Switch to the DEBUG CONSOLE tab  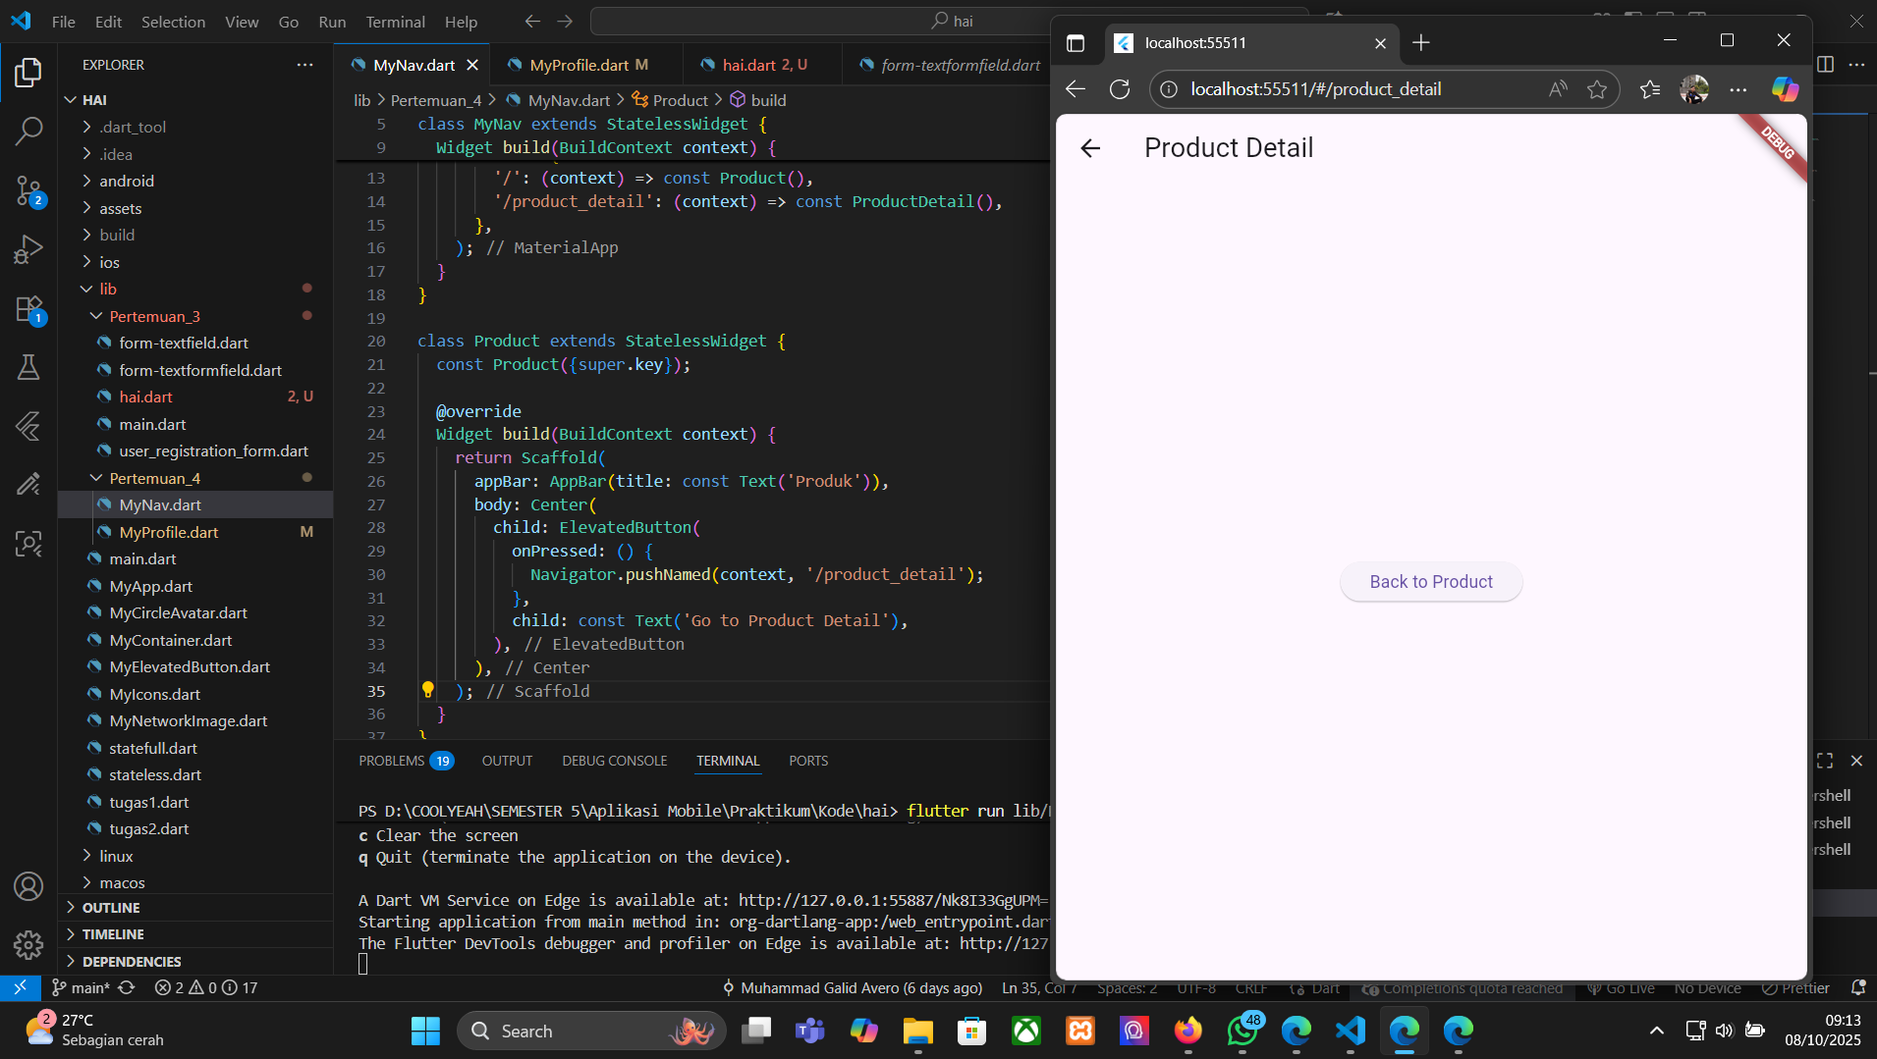coord(614,761)
